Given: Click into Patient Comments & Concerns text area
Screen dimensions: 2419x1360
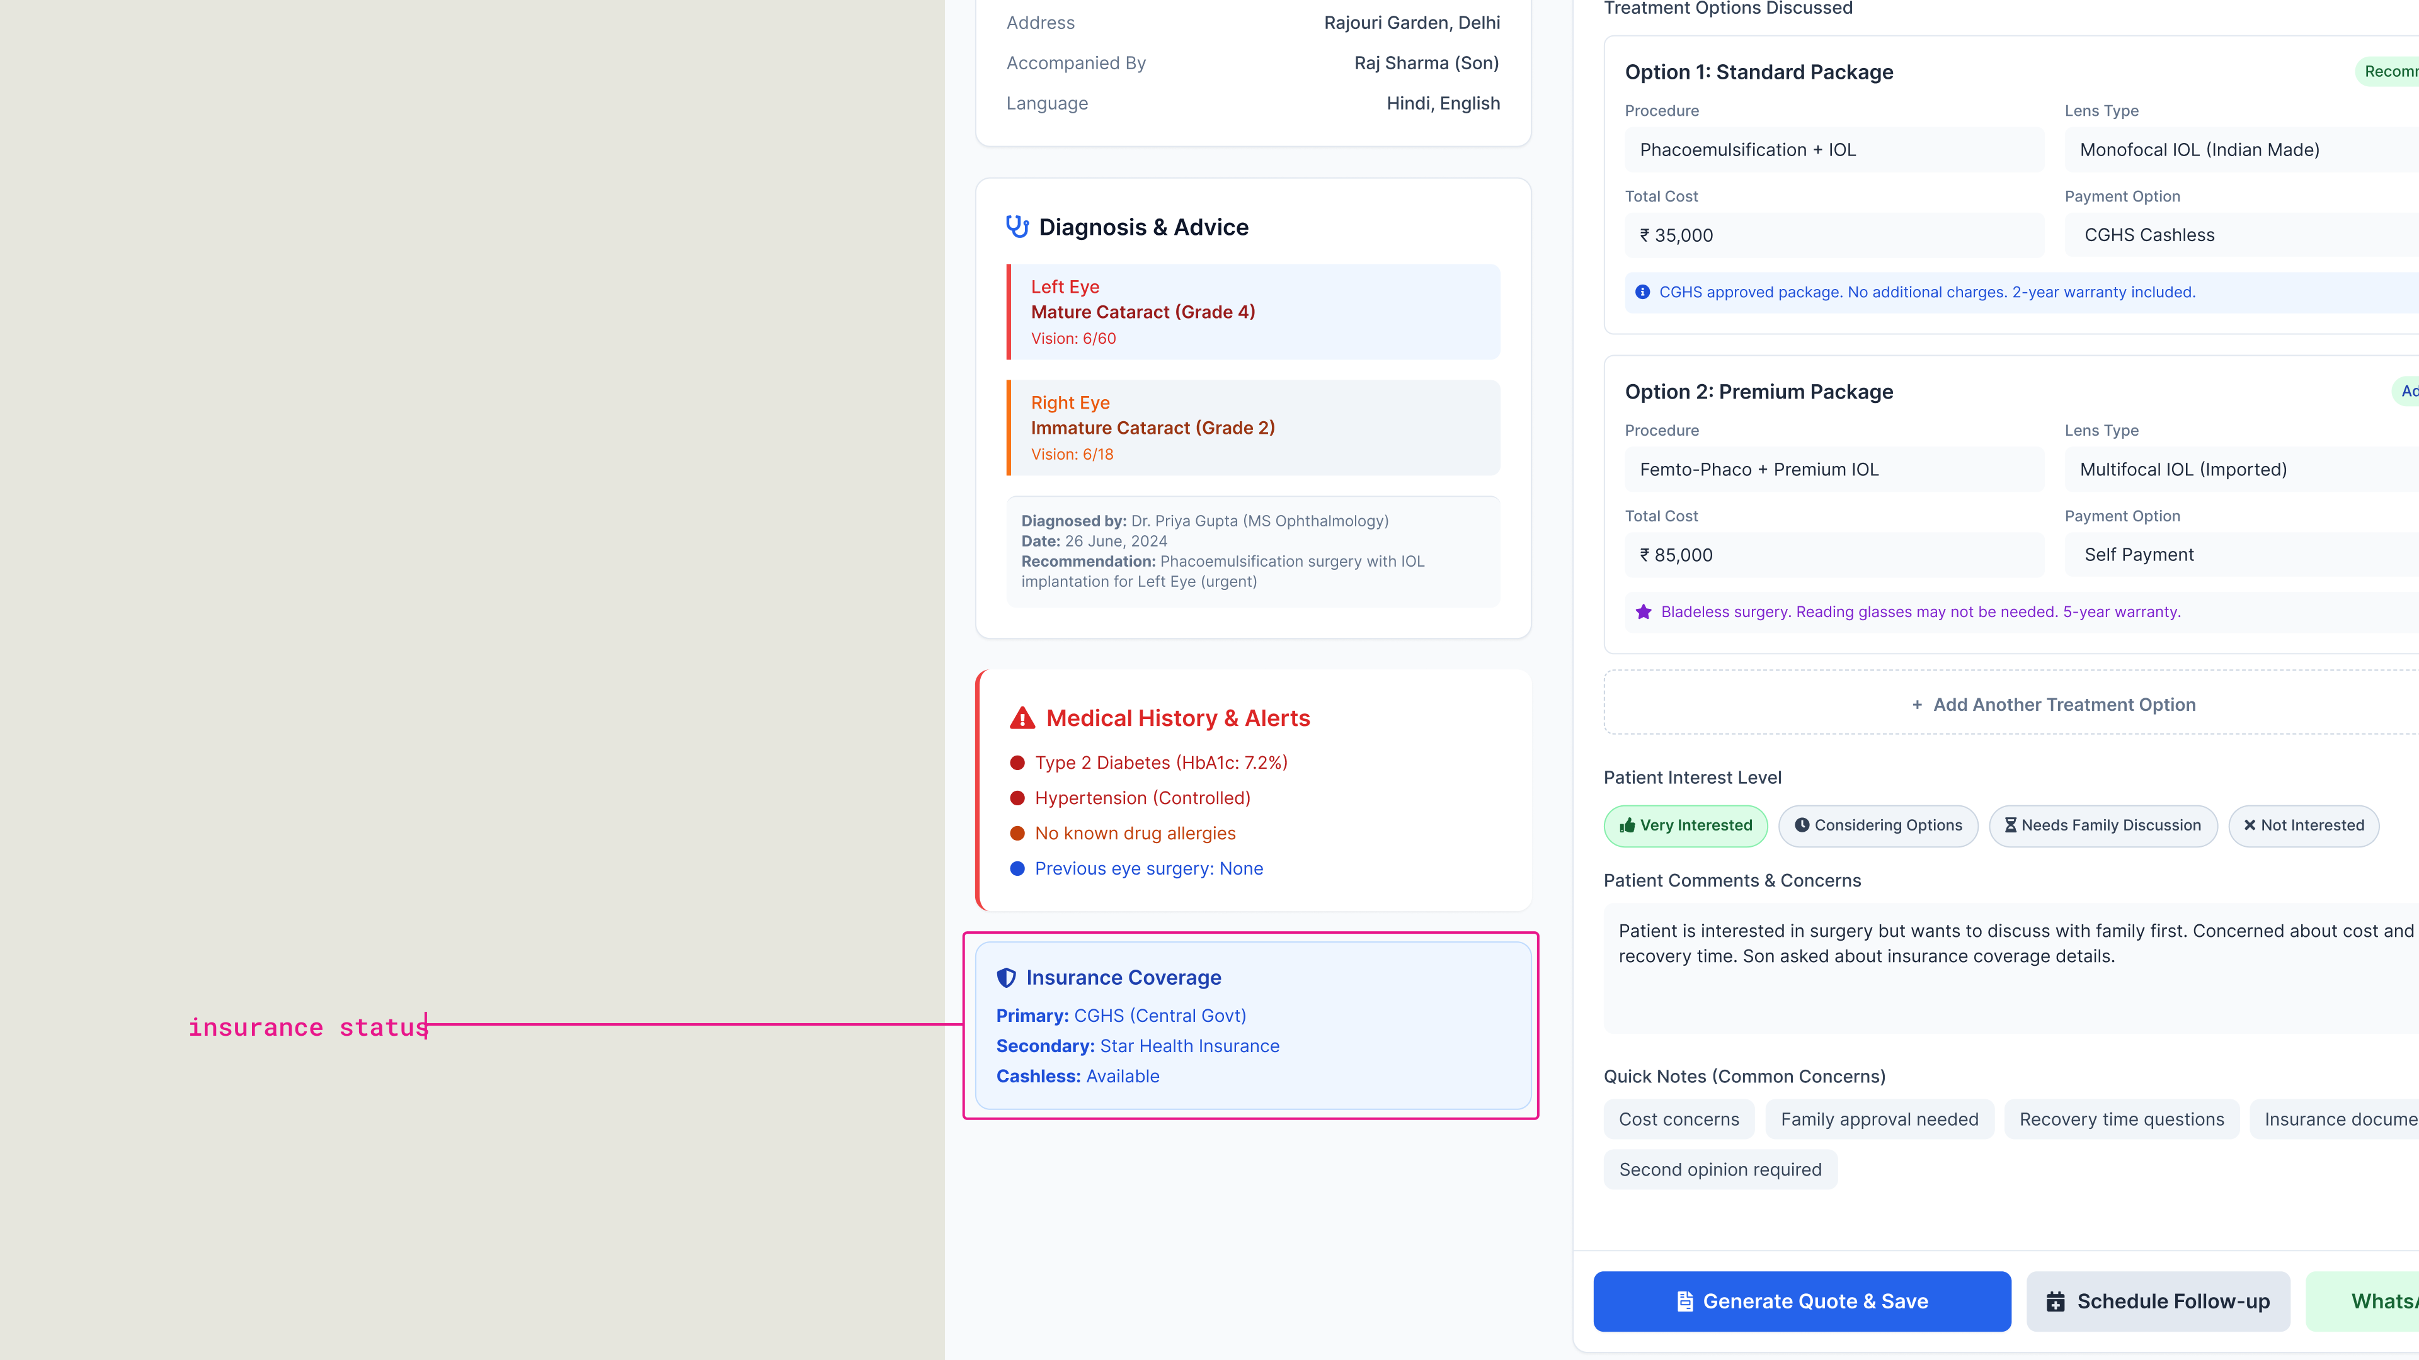Looking at the screenshot, I should click(x=2011, y=970).
